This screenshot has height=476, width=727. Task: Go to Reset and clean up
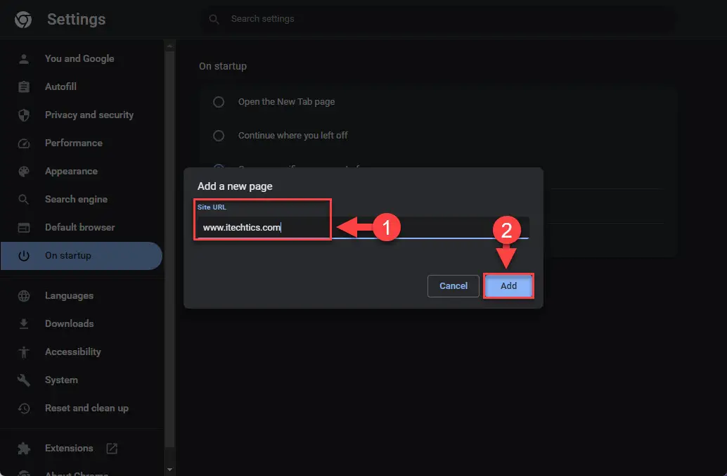(81, 409)
